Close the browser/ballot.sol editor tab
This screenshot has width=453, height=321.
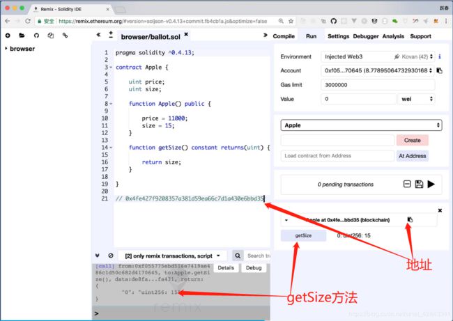pyautogui.click(x=186, y=34)
